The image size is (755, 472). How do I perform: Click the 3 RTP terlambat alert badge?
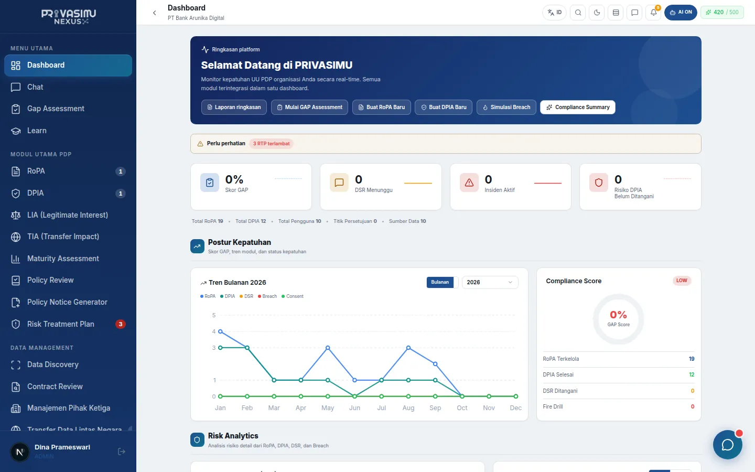click(x=271, y=144)
